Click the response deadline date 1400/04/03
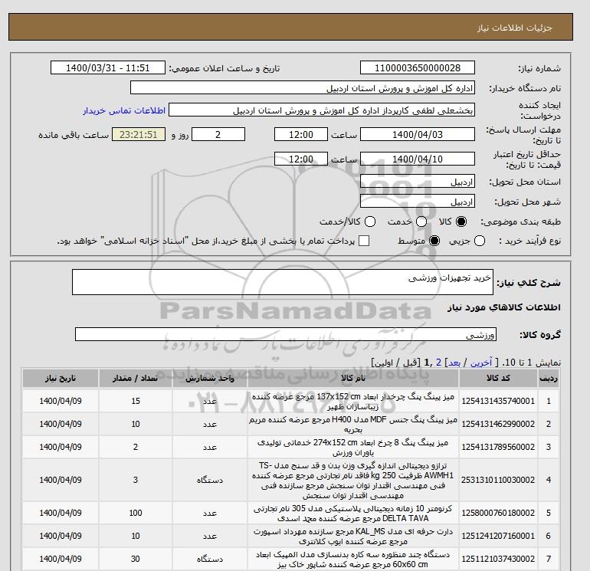590x571 pixels. [x=418, y=134]
